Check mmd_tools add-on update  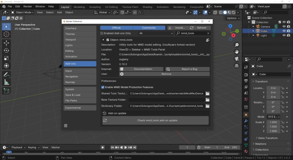(155, 120)
